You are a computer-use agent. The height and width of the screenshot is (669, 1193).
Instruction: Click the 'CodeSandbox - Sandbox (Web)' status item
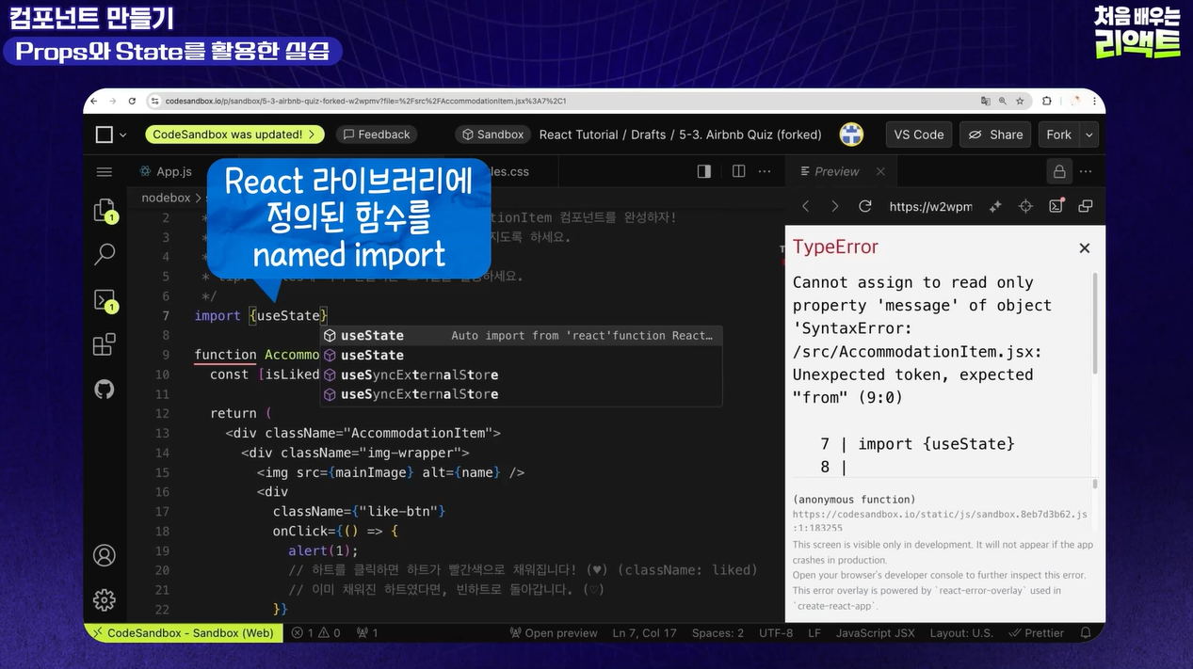pyautogui.click(x=184, y=633)
